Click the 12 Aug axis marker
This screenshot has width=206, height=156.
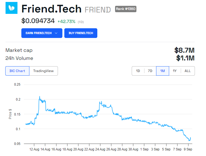pyautogui.click(x=34, y=149)
